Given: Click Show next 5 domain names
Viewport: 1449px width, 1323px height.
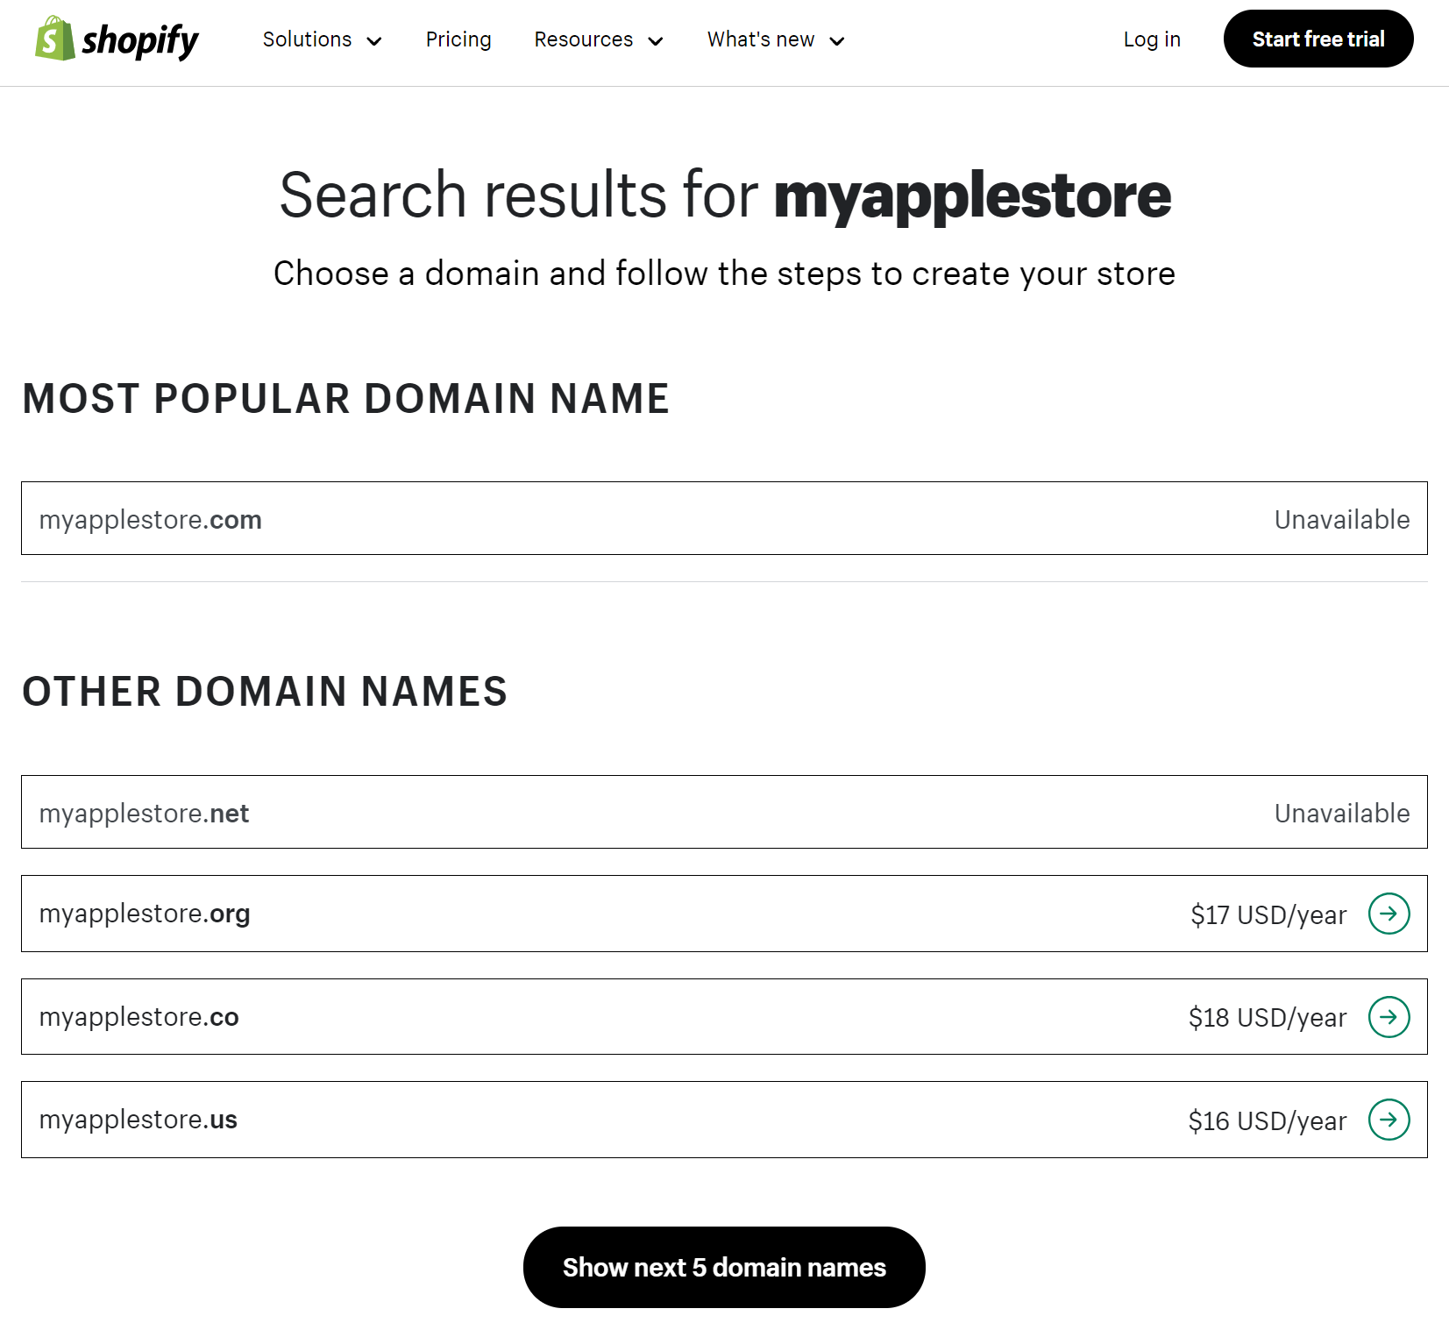Looking at the screenshot, I should pyautogui.click(x=724, y=1266).
